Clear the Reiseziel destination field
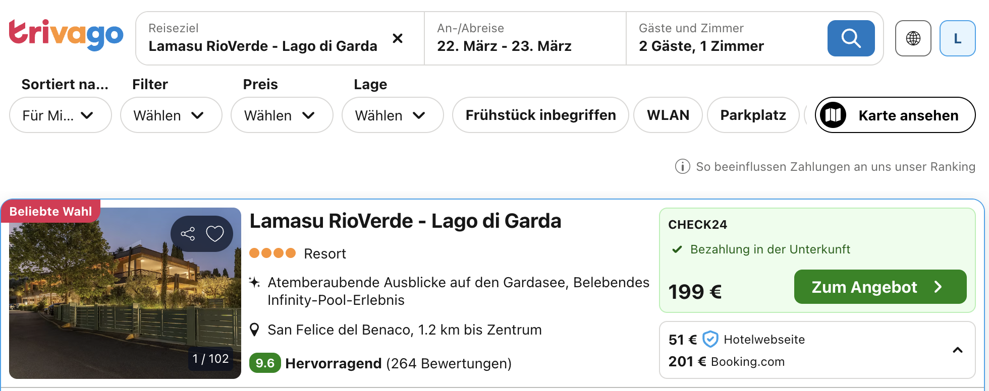989x391 pixels. [398, 38]
